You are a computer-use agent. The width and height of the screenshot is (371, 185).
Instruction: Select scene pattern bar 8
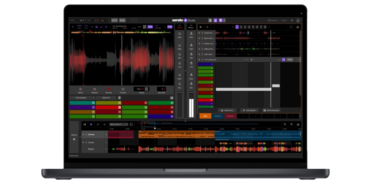pyautogui.click(x=265, y=27)
